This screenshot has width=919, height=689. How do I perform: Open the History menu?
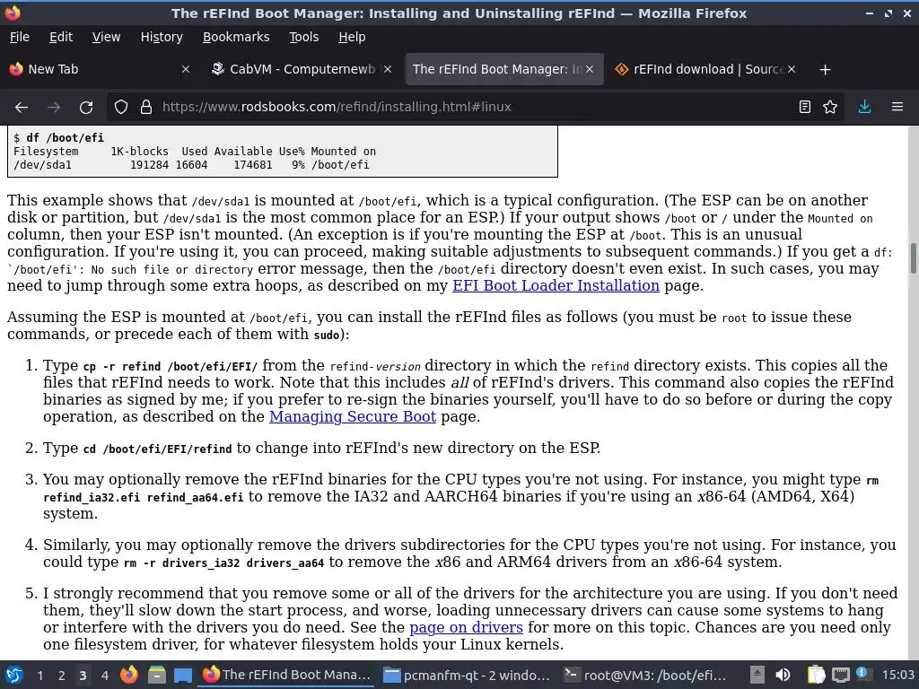tap(162, 37)
